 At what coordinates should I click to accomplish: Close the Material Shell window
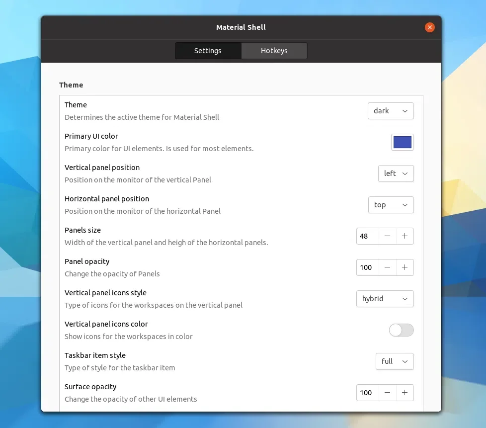[429, 27]
